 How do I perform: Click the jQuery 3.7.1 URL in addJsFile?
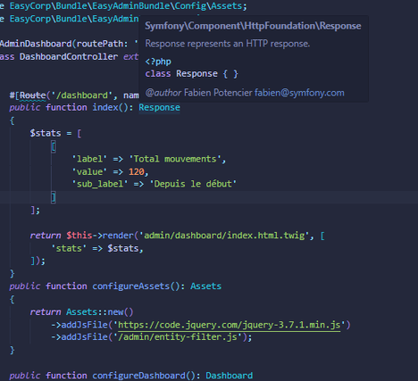point(230,325)
